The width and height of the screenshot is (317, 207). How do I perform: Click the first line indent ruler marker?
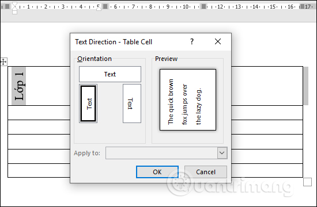[x=14, y=5]
